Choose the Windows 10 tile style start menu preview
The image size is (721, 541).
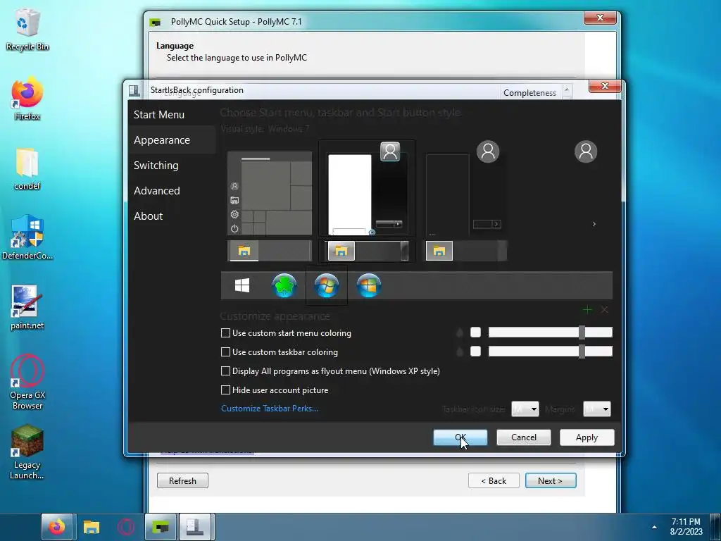pyautogui.click(x=270, y=193)
